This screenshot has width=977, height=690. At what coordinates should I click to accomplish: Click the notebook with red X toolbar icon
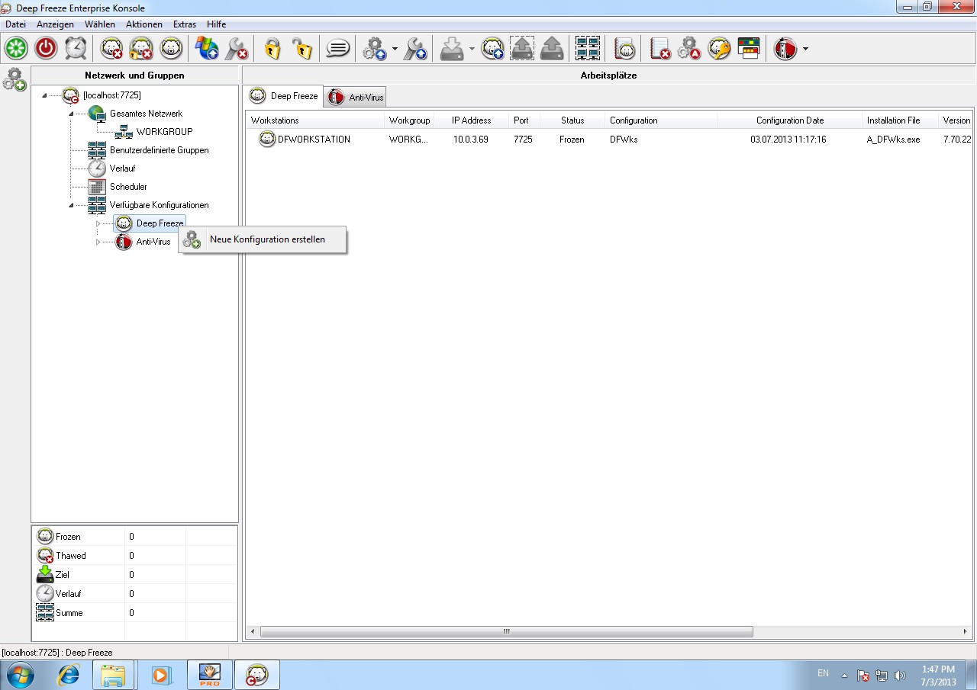click(659, 49)
